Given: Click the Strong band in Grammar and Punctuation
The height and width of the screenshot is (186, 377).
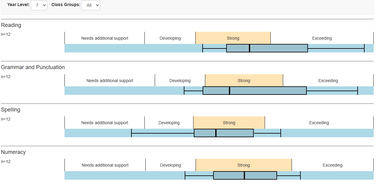Looking at the screenshot, I should 244,80.
